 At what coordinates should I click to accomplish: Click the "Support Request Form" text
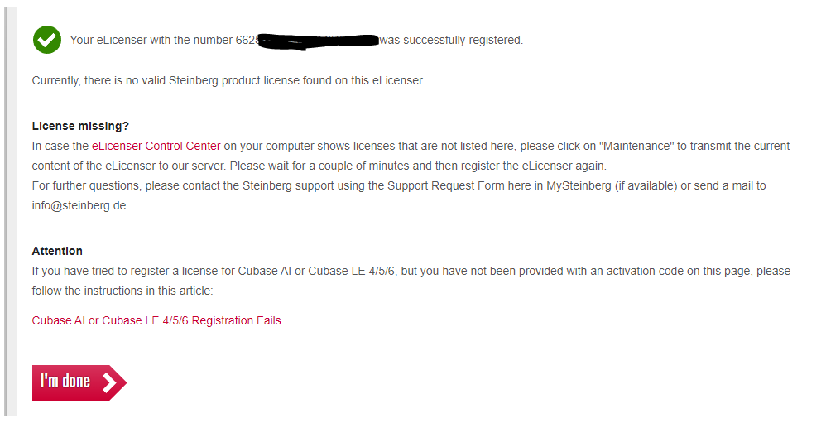(448, 185)
